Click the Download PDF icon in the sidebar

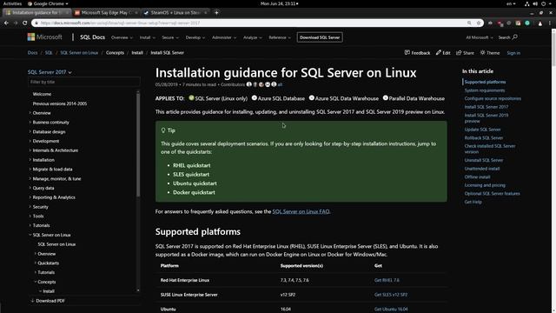click(x=32, y=301)
